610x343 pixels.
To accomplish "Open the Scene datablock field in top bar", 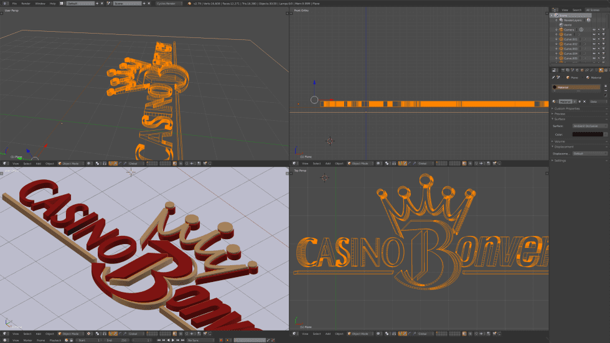I will click(x=128, y=4).
